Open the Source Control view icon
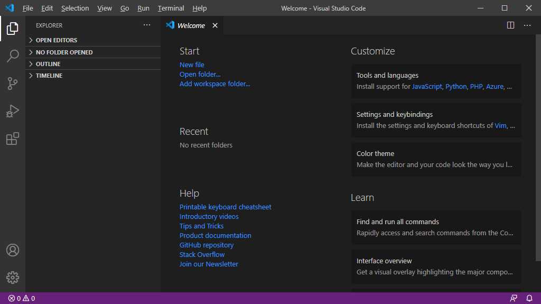 (x=13, y=83)
